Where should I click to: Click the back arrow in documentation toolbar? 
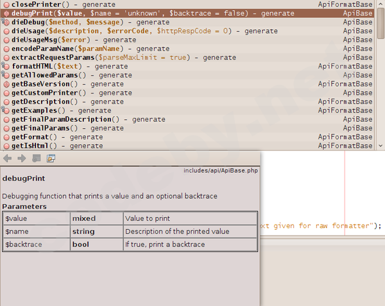pyautogui.click(x=8, y=158)
